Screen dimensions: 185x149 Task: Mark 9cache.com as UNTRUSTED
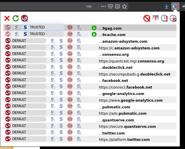click(x=70, y=34)
